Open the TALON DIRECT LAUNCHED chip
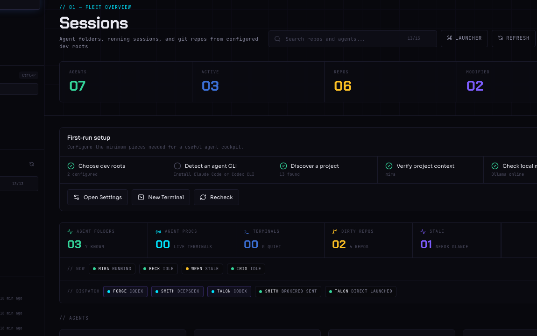This screenshot has width=537, height=336. point(360,292)
